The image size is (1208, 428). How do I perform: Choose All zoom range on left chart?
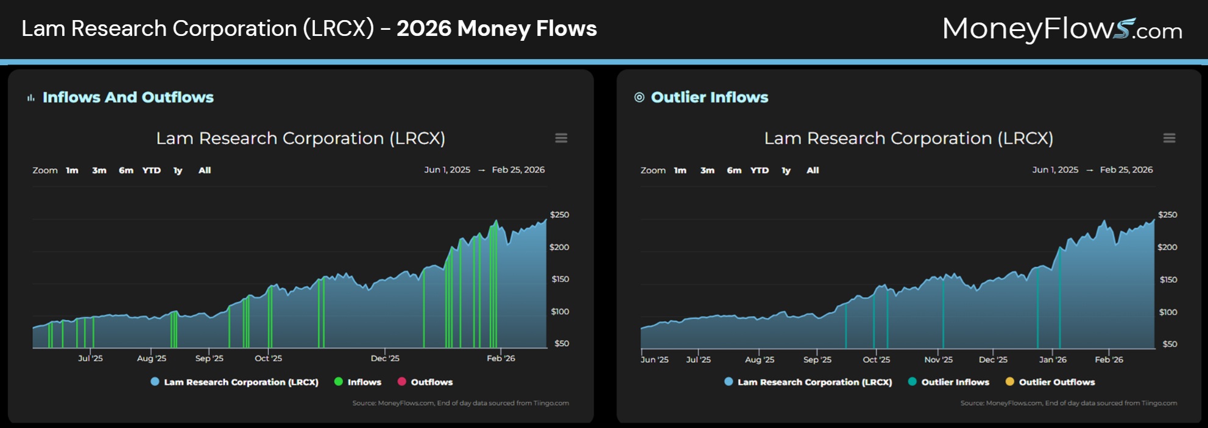[205, 170]
